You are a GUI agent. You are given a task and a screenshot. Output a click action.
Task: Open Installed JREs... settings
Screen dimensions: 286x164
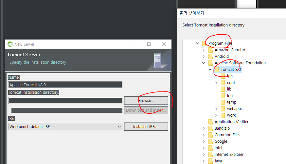point(146,126)
